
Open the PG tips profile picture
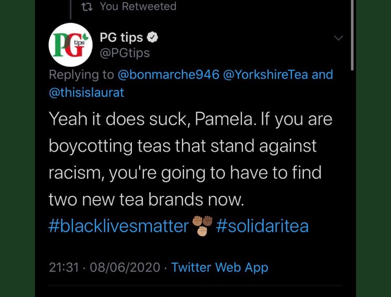pyautogui.click(x=70, y=45)
